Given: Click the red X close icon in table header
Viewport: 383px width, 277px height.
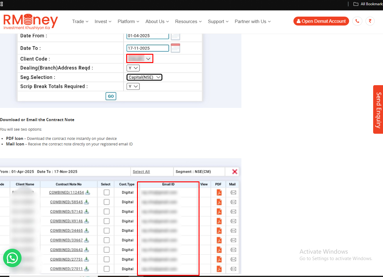Looking at the screenshot, I should click(235, 172).
